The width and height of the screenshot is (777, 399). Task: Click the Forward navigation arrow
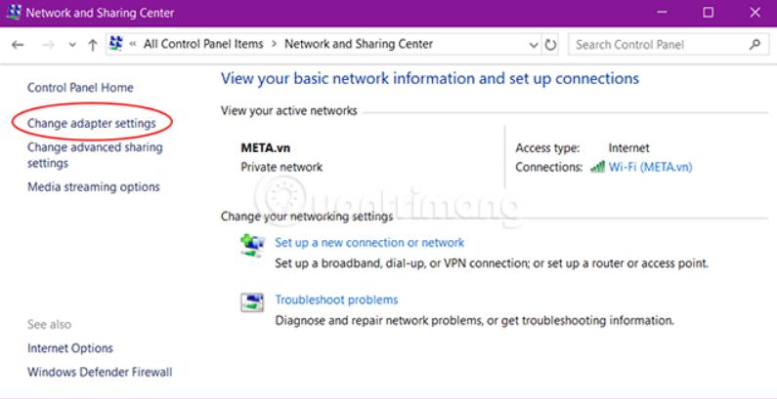(x=48, y=45)
